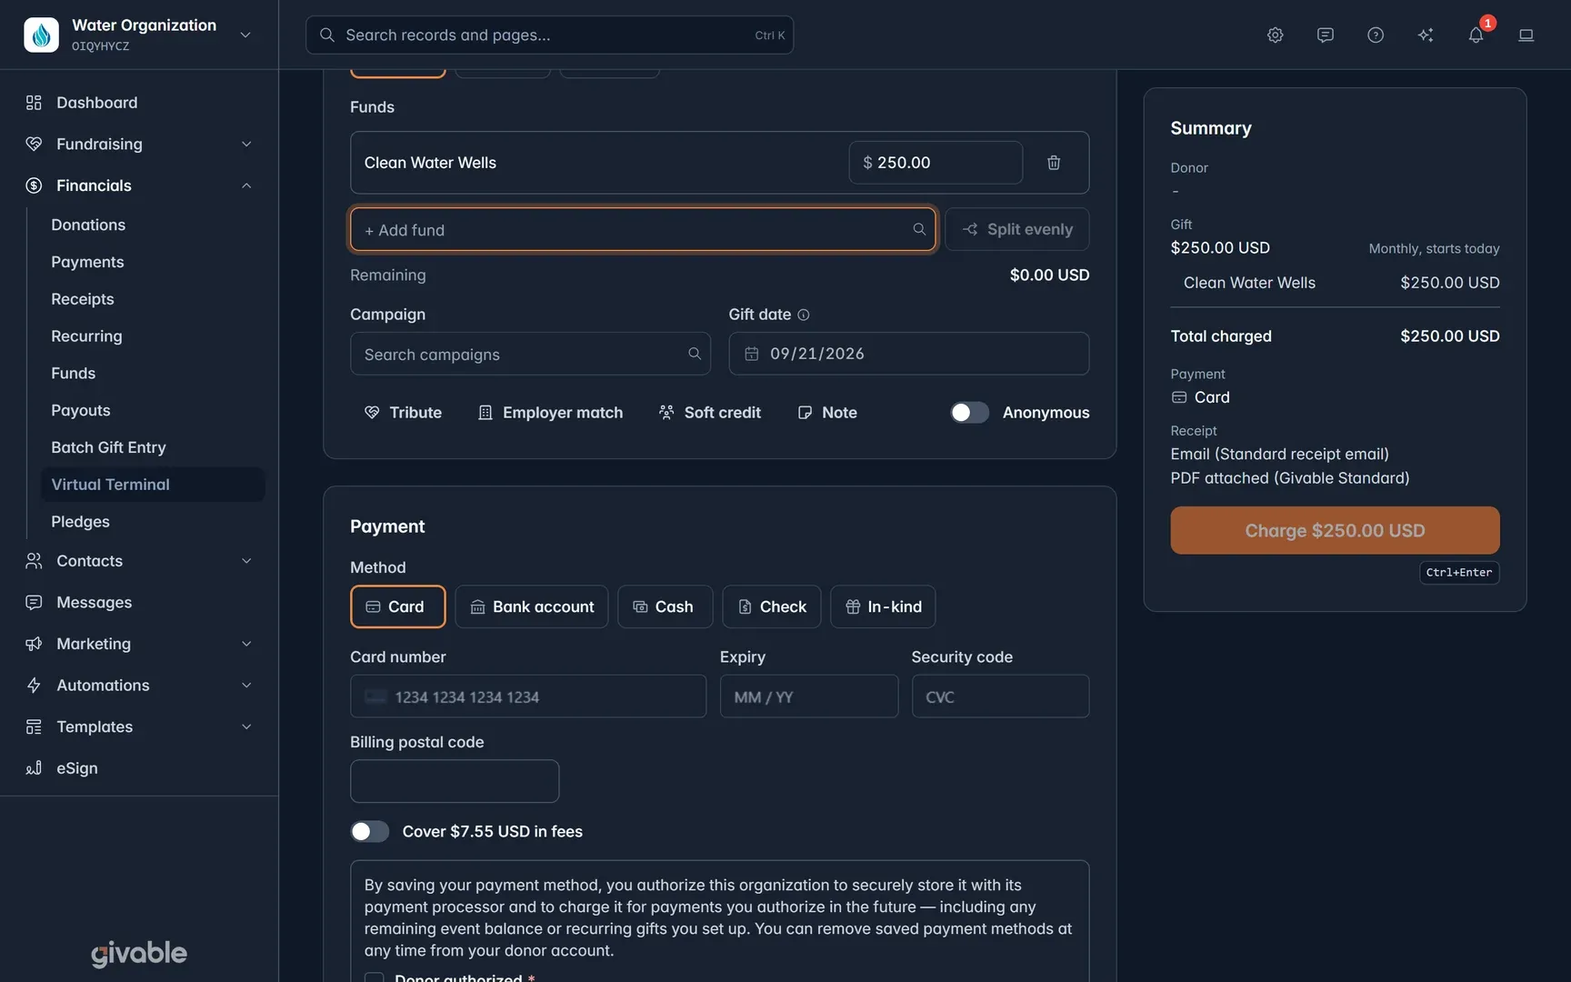Toggle the Anonymous switch

(x=969, y=412)
